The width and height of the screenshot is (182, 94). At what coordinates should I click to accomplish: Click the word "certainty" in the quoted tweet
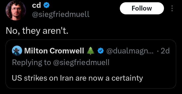127,78
